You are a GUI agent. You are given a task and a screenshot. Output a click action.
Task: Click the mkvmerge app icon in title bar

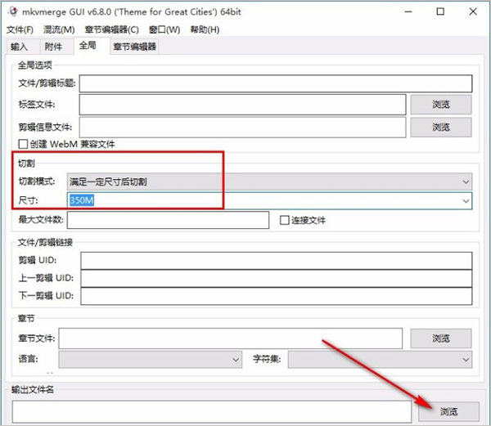tap(12, 11)
